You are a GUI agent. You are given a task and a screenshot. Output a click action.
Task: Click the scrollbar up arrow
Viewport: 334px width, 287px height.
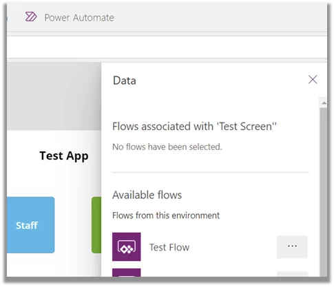(324, 103)
